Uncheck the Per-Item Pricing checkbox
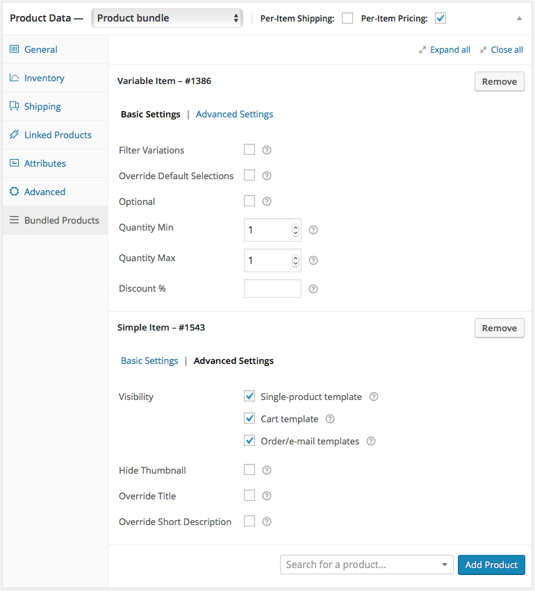The width and height of the screenshot is (535, 591). click(440, 18)
